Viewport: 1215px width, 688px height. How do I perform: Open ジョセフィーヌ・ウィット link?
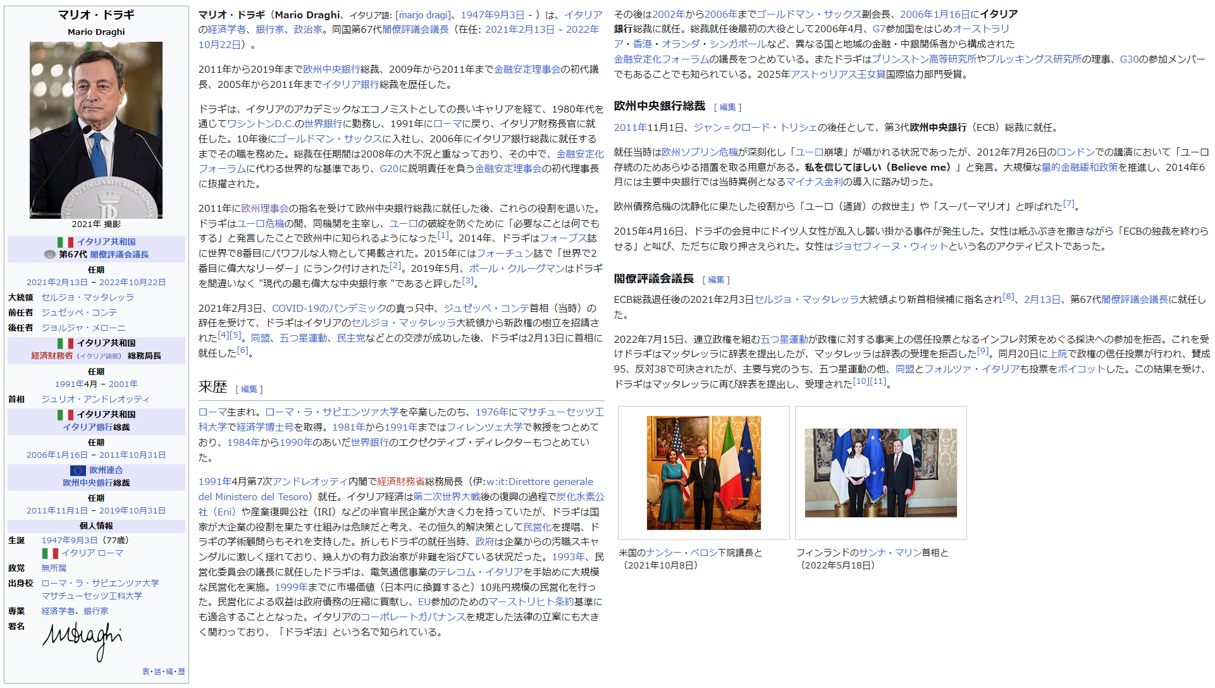tap(891, 247)
